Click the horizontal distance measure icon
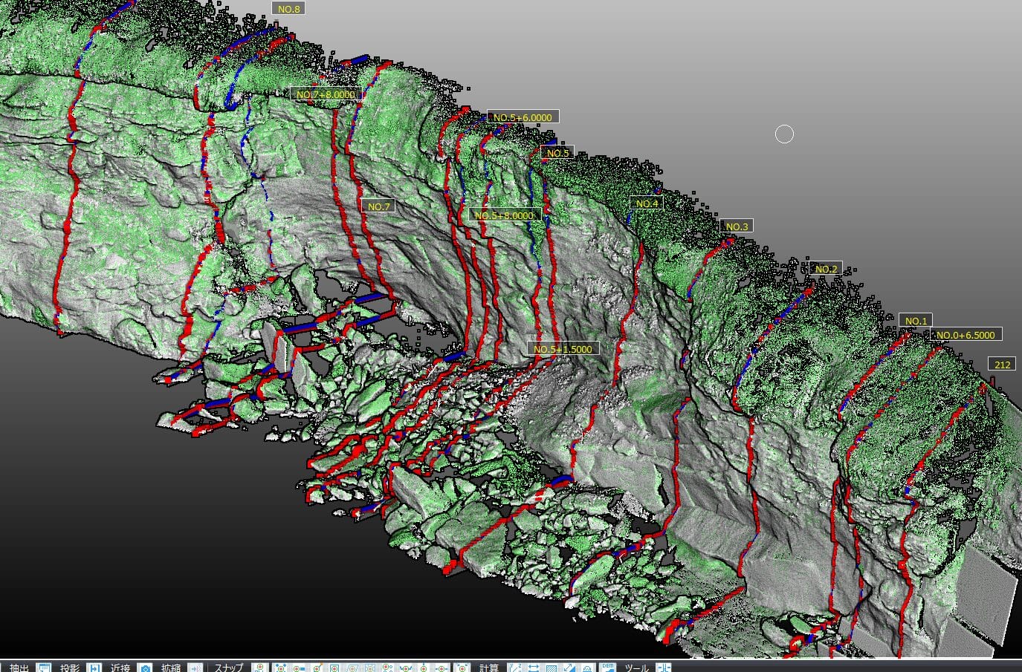1022x672 pixels. pos(533,668)
